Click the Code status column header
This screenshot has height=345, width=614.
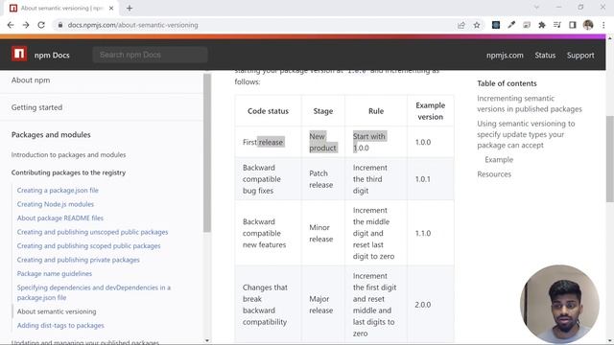(x=268, y=111)
